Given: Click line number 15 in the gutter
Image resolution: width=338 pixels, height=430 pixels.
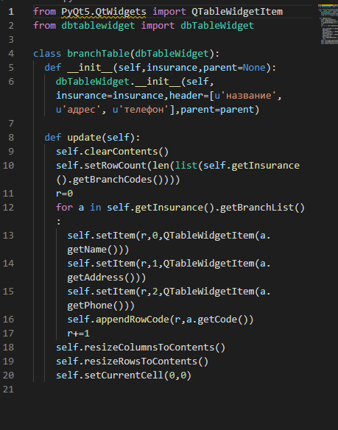Looking at the screenshot, I should point(8,292).
